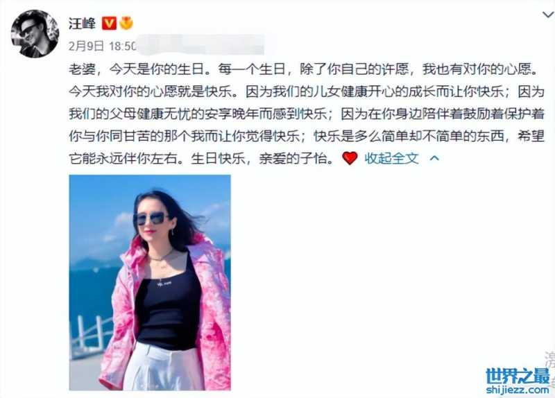Click the faint grey watermark above 世界之最
Viewport: 555px width, 398px height.
[x=549, y=359]
